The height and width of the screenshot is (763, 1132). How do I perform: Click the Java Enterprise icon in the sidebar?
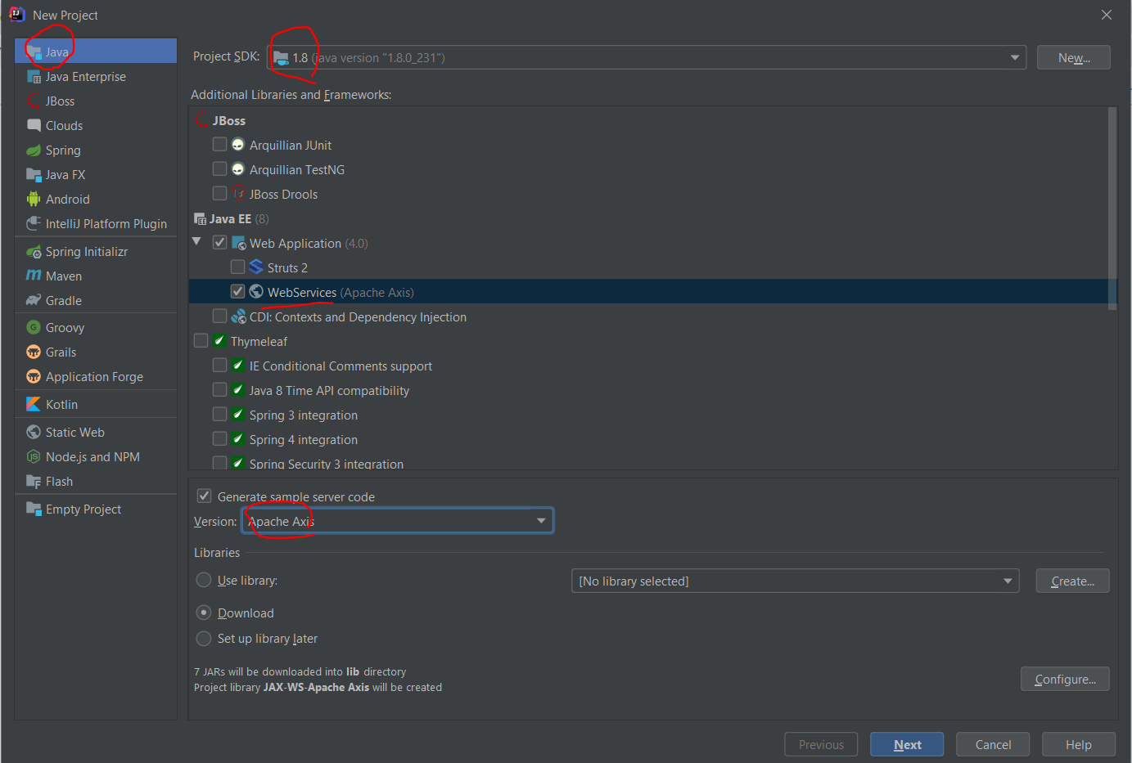34,77
